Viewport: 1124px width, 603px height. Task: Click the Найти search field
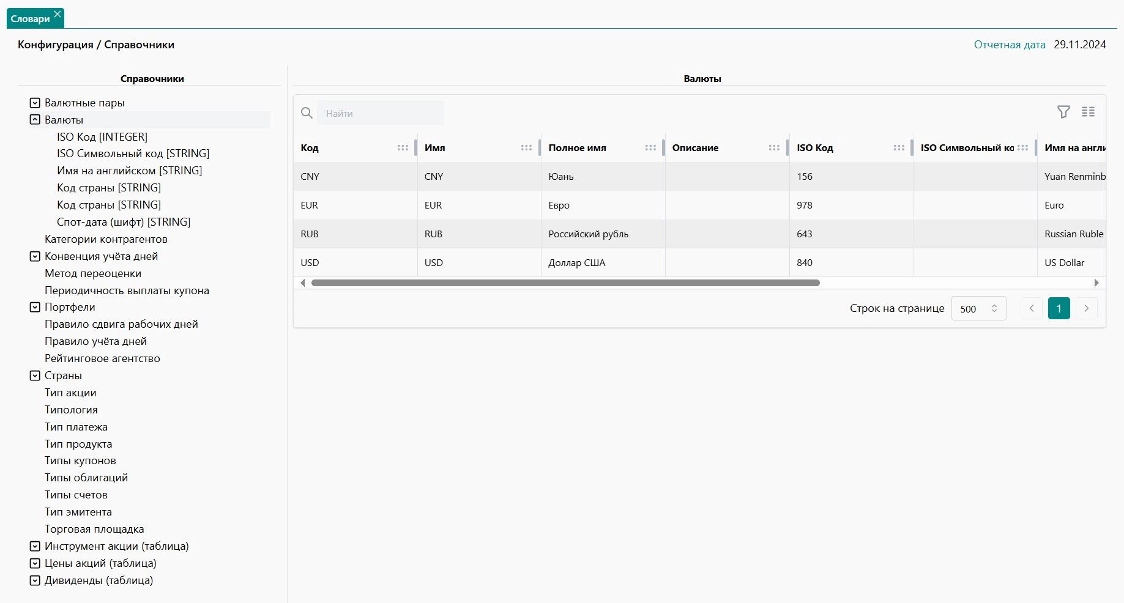(x=381, y=113)
